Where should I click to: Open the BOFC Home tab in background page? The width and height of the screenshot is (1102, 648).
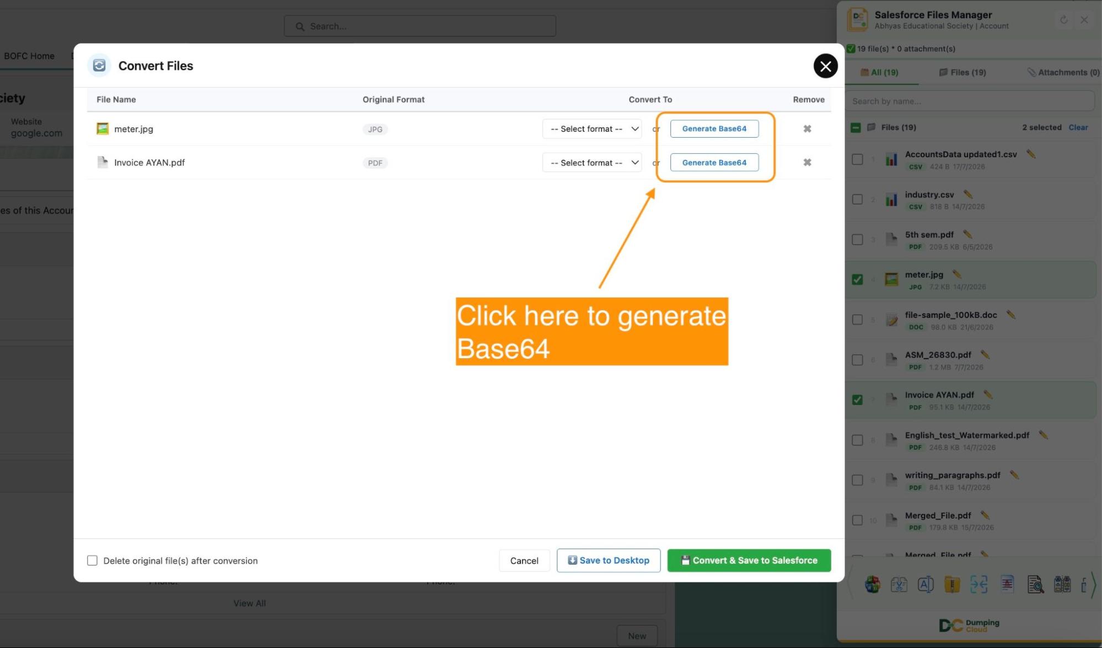[x=29, y=56]
